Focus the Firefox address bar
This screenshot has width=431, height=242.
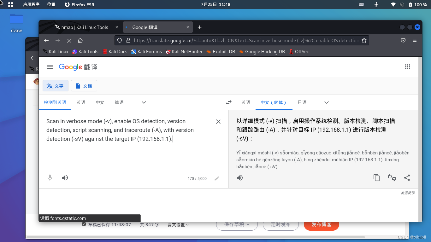(x=246, y=40)
